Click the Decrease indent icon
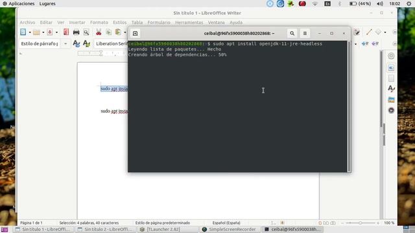The width and height of the screenshot is (415, 233). pyautogui.click(x=375, y=43)
